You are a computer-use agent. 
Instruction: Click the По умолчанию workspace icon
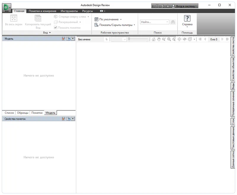click(x=96, y=19)
